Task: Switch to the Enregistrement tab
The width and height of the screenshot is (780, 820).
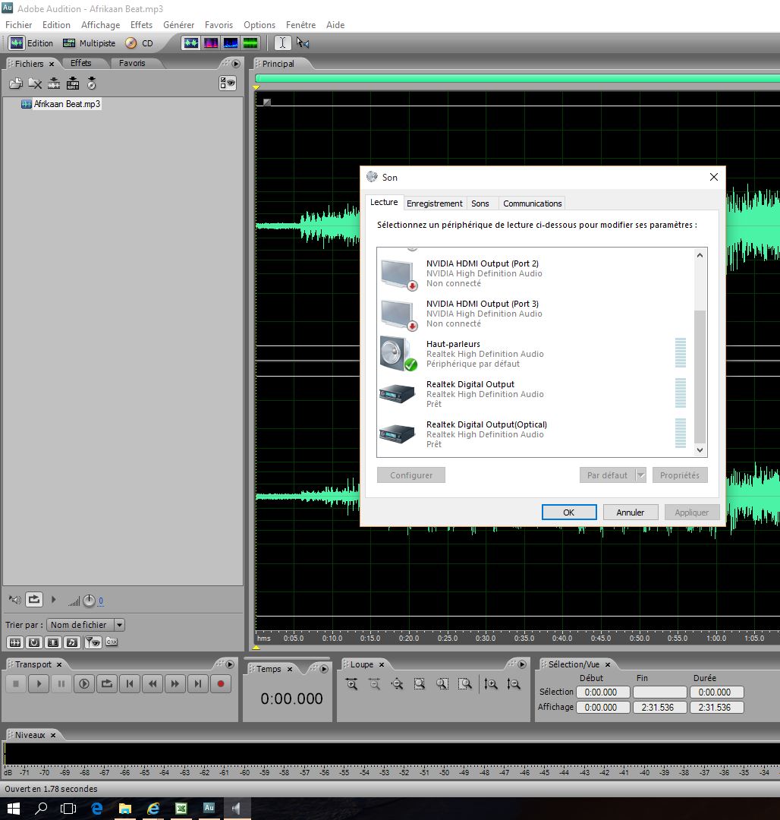Action: pyautogui.click(x=434, y=203)
